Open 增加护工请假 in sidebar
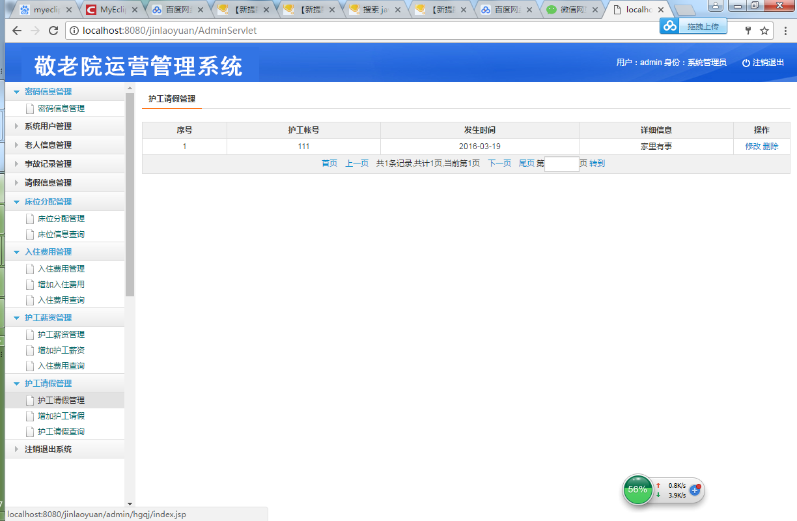This screenshot has height=521, width=797. (61, 416)
